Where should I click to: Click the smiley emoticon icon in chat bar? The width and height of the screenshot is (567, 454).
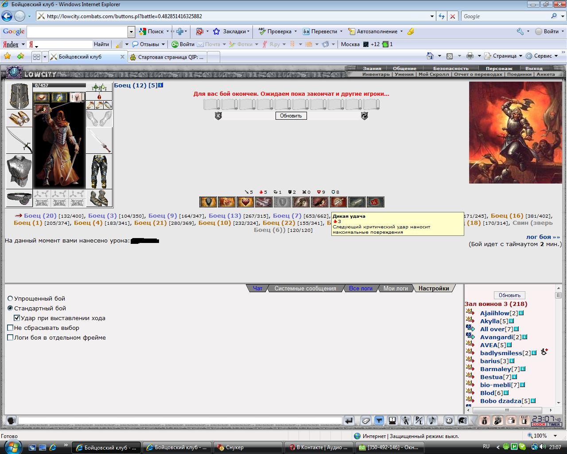[x=449, y=420]
